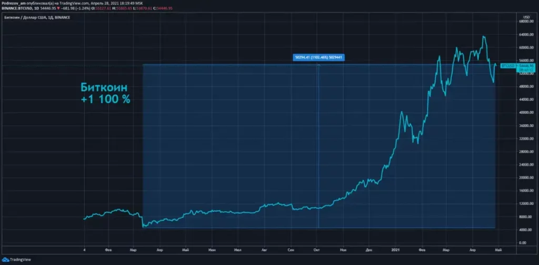This screenshot has height=265, width=539.
Task: Click the 12000.00 price axis label
Action: click(x=527, y=204)
